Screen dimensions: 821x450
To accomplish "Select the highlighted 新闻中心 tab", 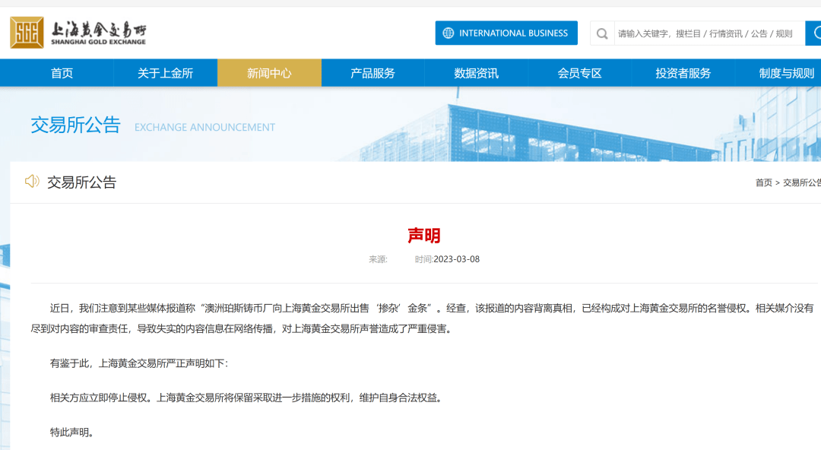I will coord(269,73).
